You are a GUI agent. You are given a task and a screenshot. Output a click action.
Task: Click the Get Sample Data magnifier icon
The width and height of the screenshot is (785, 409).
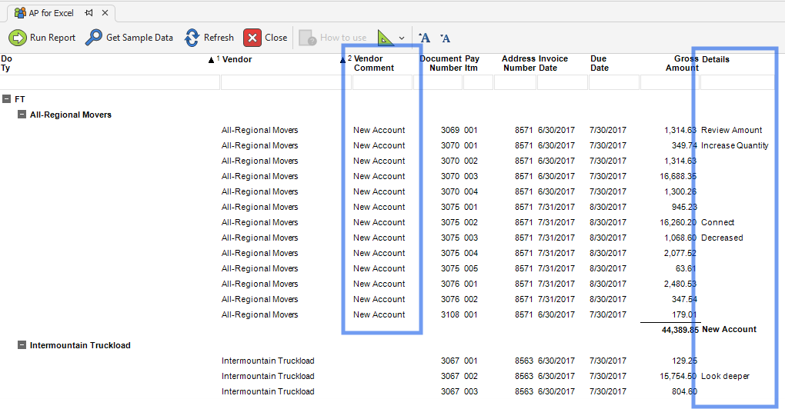coord(94,38)
